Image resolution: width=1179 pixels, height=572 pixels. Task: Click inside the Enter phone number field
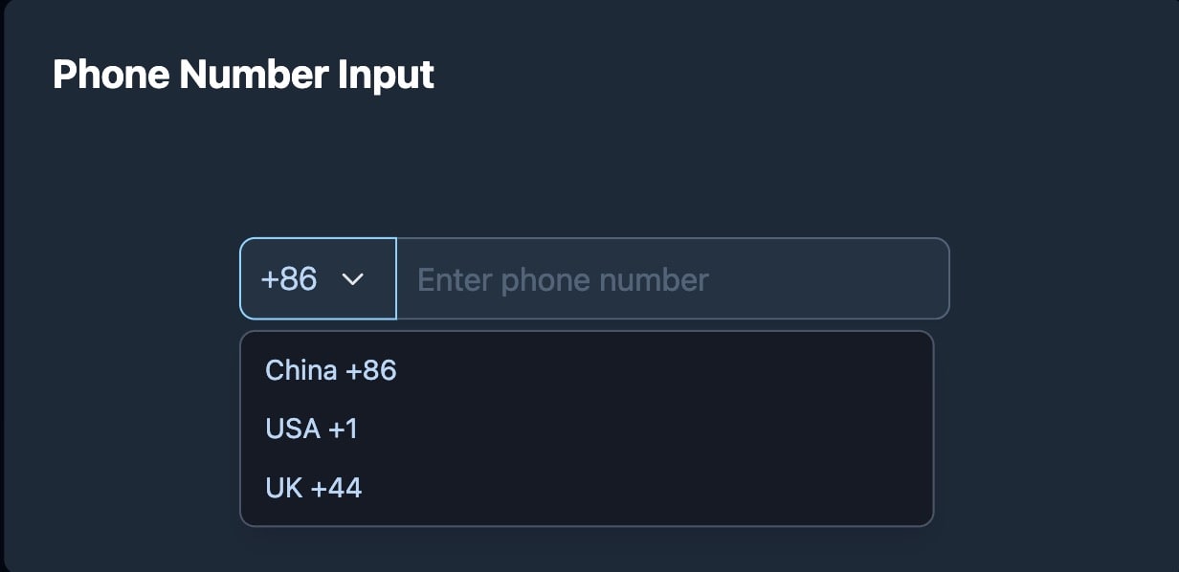click(x=670, y=278)
